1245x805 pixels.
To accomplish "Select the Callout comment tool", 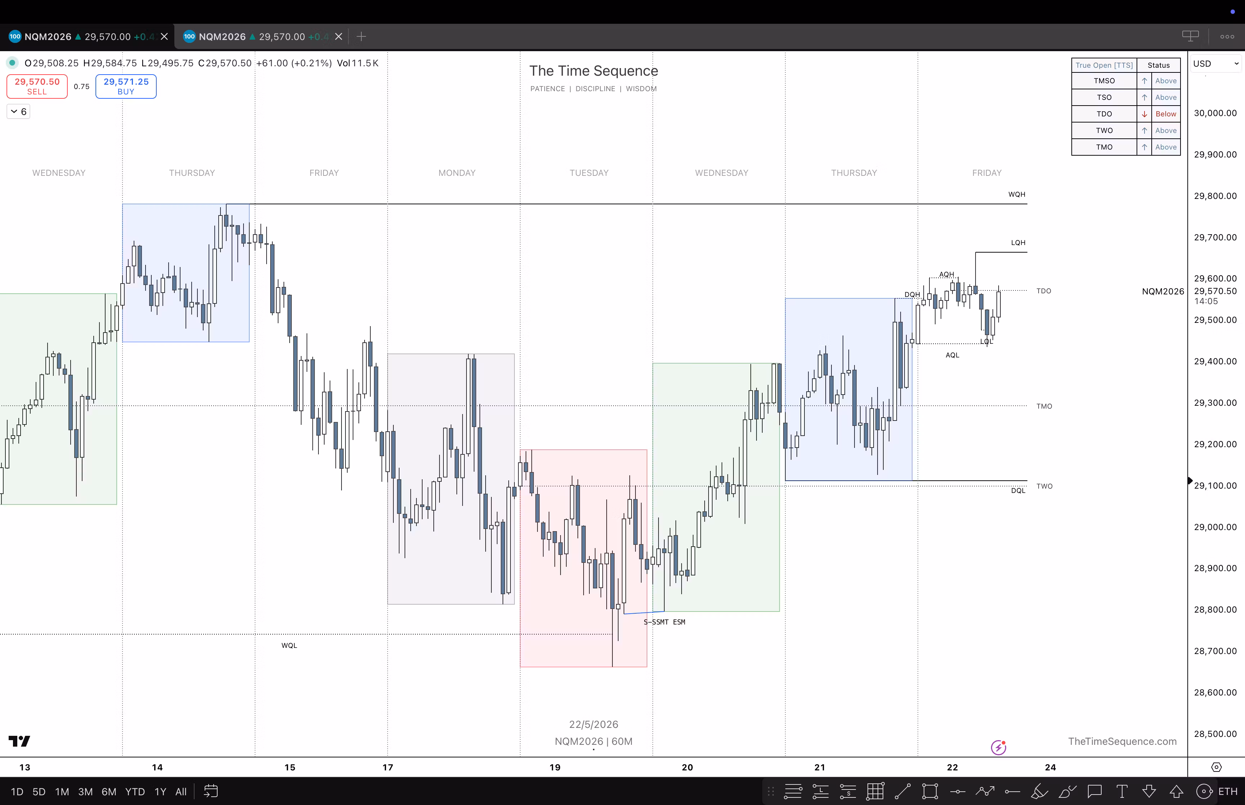I will [1094, 791].
